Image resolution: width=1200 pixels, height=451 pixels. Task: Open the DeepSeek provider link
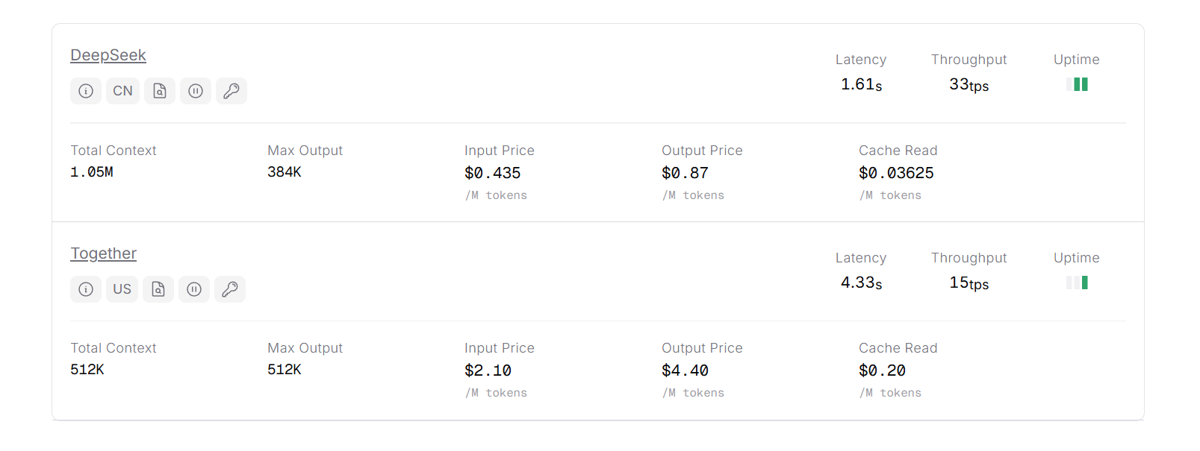pos(108,55)
